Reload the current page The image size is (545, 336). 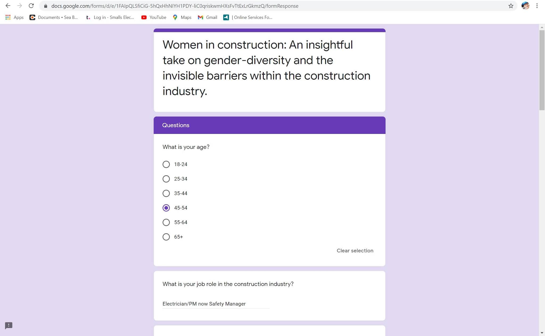point(31,6)
